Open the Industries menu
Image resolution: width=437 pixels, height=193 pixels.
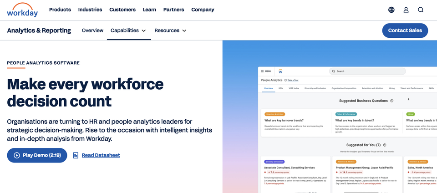[90, 10]
